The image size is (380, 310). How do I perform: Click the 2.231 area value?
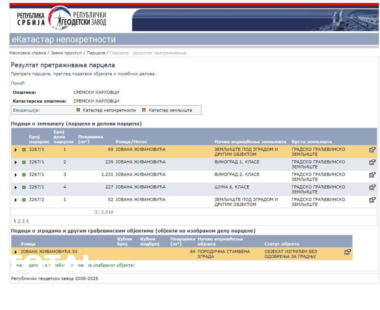click(107, 175)
